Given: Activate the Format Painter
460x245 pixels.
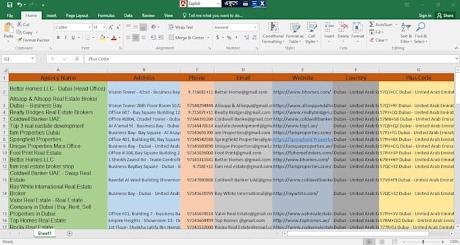Looking at the screenshot, I should (x=33, y=40).
